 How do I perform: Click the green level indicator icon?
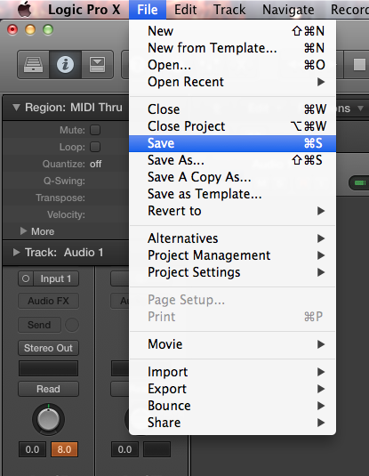coord(360,182)
